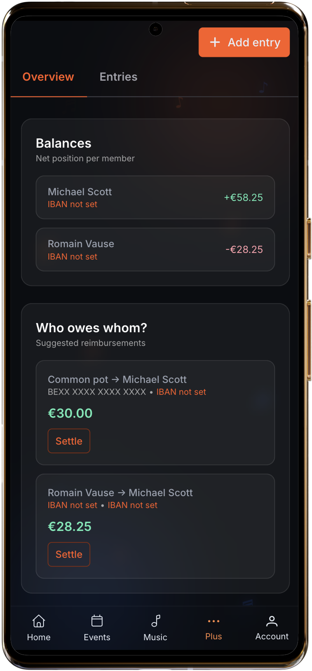Tap the +€58.25 balance amount
312x671 pixels.
(243, 197)
